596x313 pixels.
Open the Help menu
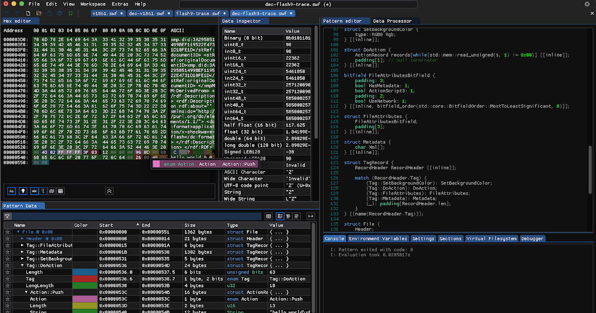[140, 4]
